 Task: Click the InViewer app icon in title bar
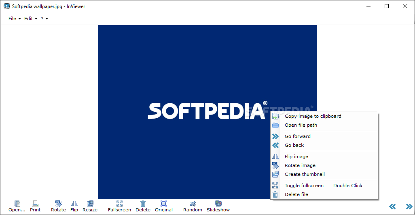[6, 6]
